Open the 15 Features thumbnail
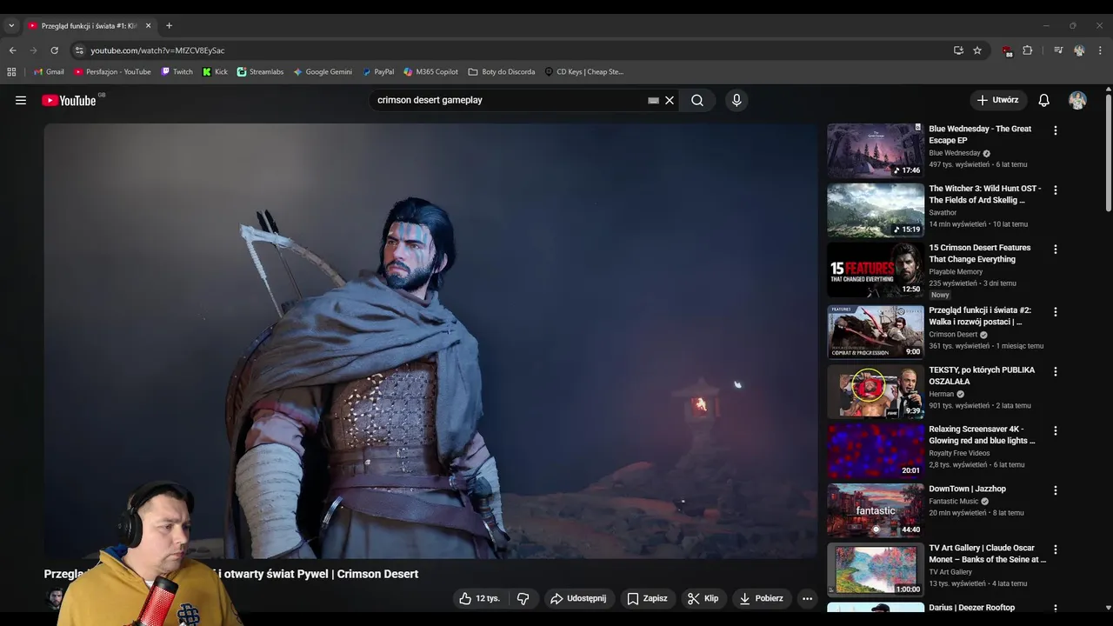The height and width of the screenshot is (626, 1113). pyautogui.click(x=876, y=270)
